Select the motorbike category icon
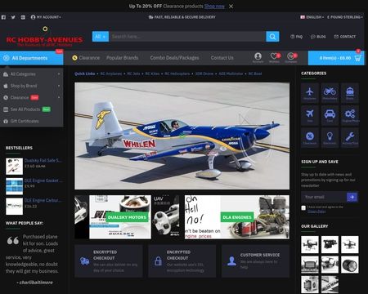The image size is (368, 294). tap(330, 93)
